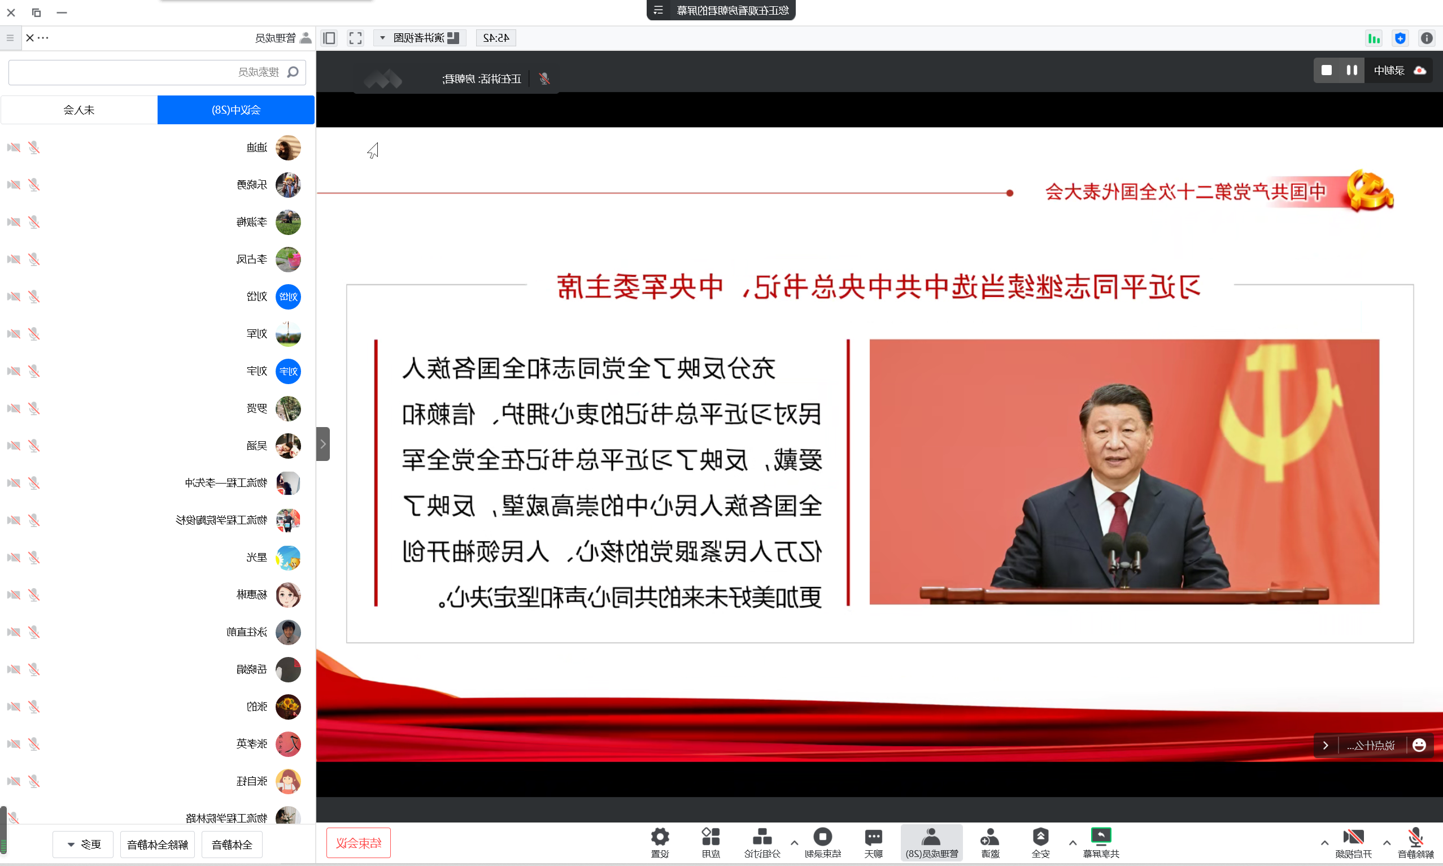Stop the cloud recording with square button

click(x=1326, y=70)
